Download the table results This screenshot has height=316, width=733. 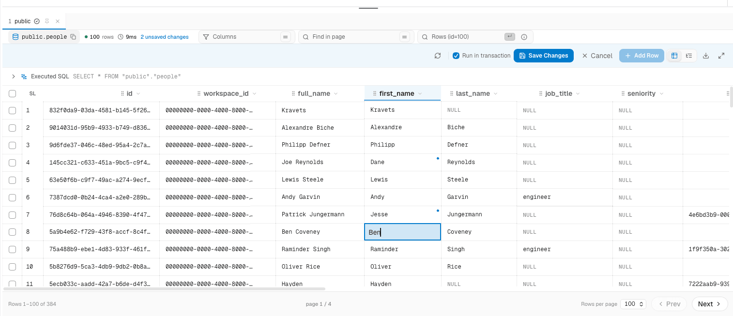coord(706,56)
